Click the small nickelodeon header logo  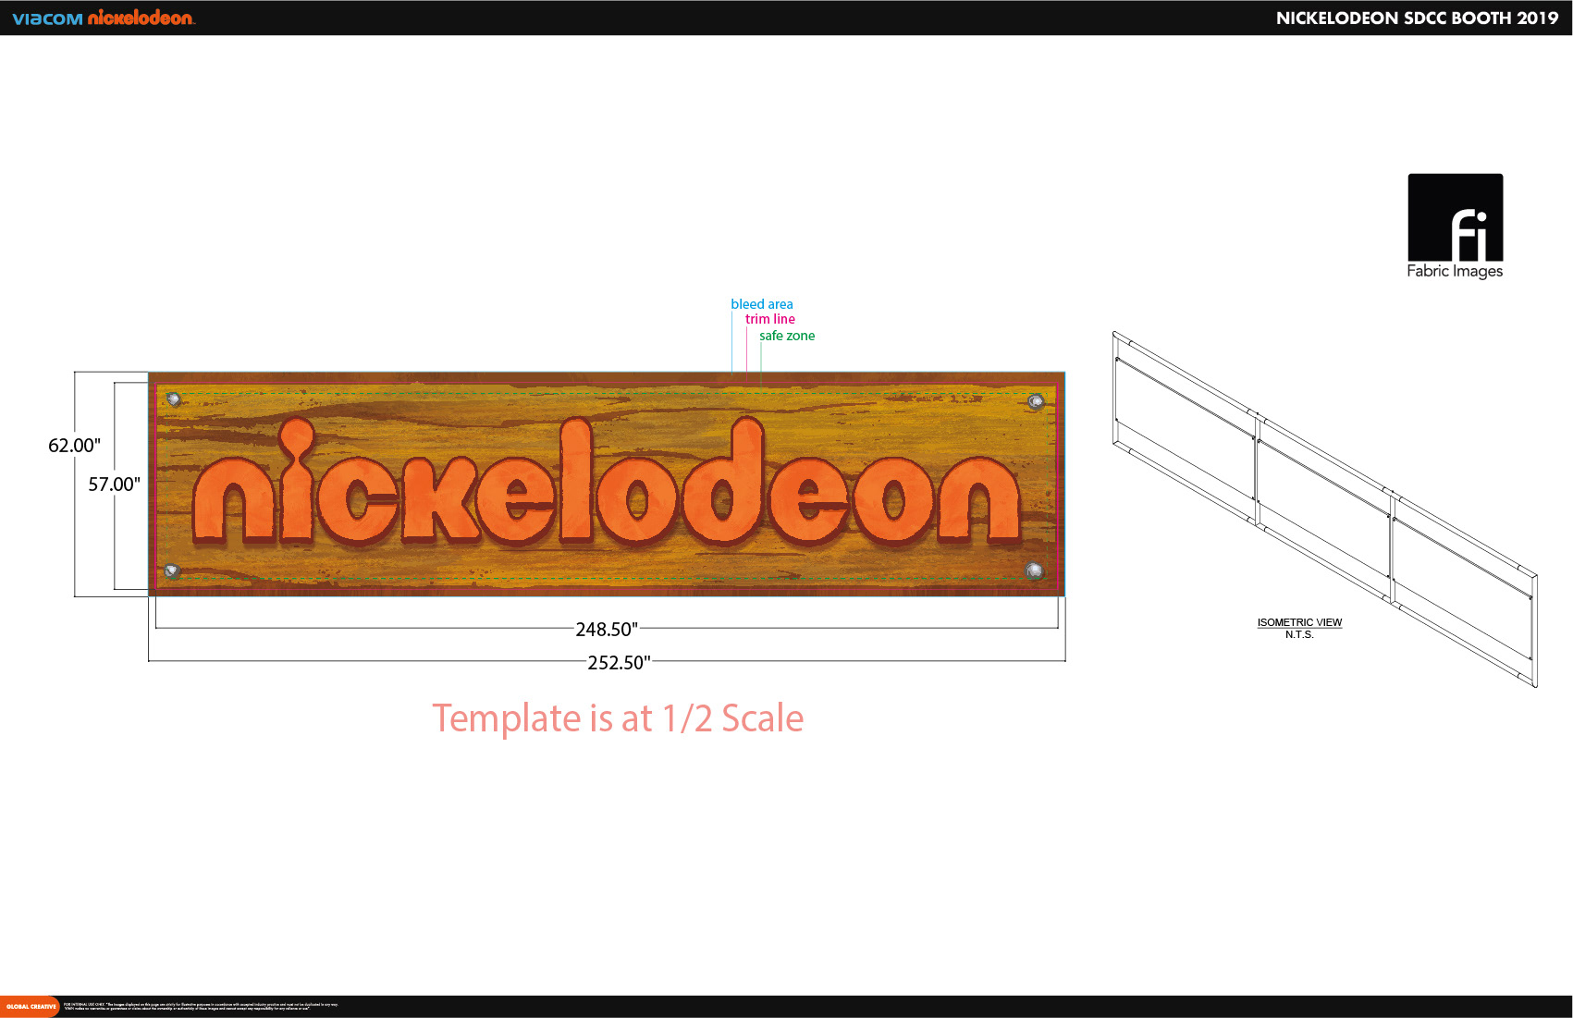point(141,18)
